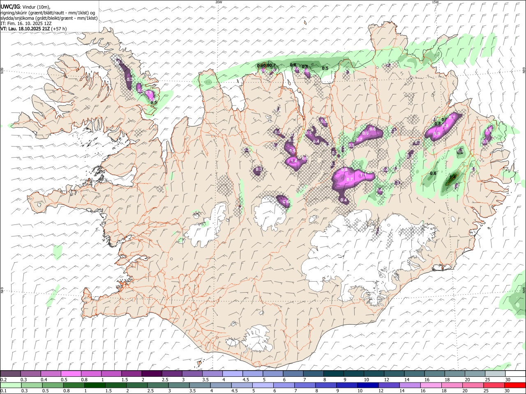Click the 'rigning/skúrir' legend description line
The image size is (526, 394).
47,12
